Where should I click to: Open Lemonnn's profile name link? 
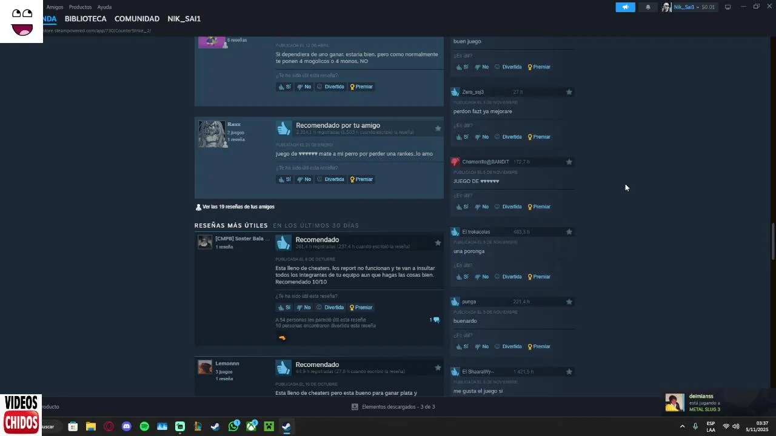click(227, 363)
